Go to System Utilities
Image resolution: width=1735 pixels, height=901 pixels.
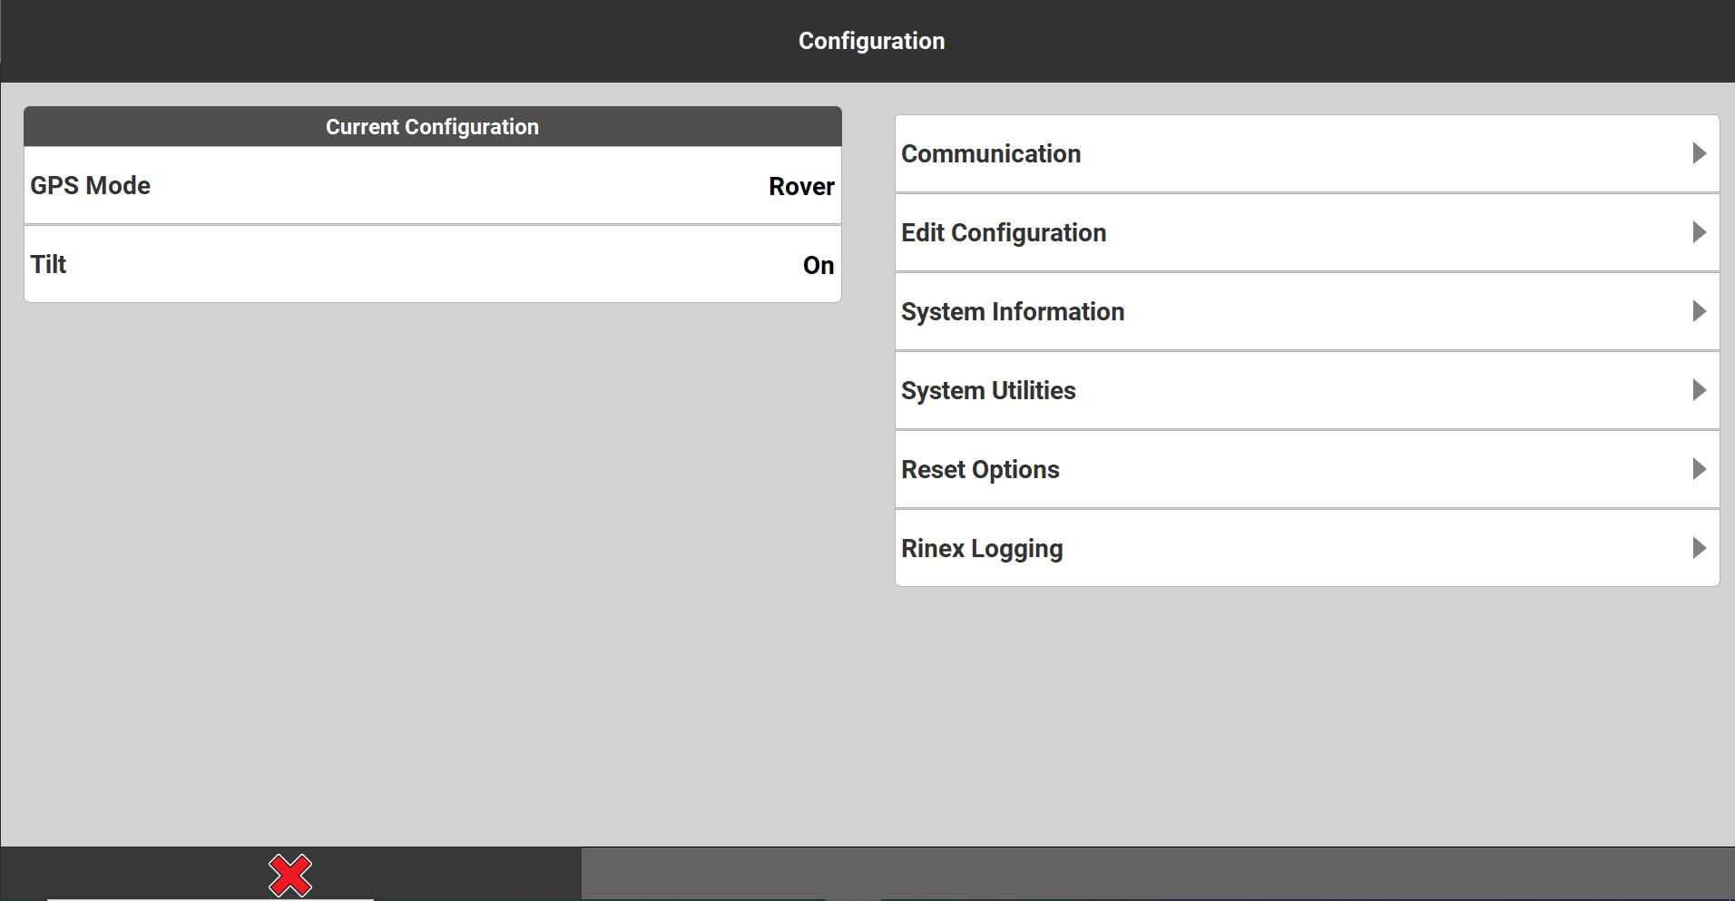coord(988,391)
